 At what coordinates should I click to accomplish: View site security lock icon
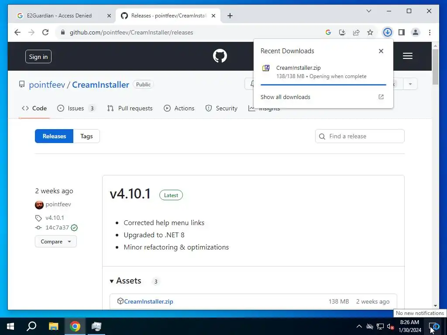coord(63,32)
